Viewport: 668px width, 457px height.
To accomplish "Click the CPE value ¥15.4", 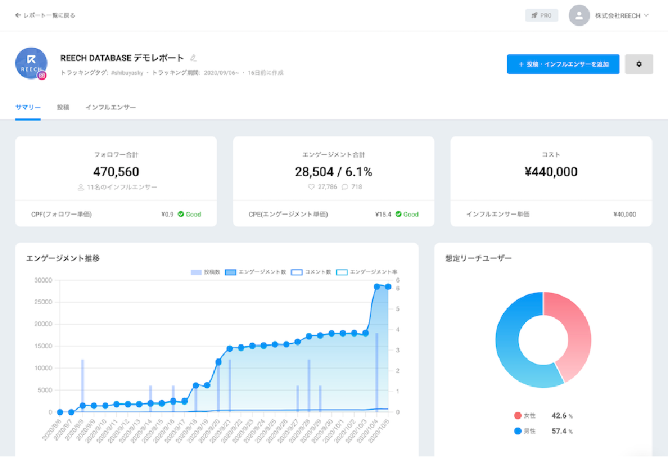I will click(x=383, y=214).
